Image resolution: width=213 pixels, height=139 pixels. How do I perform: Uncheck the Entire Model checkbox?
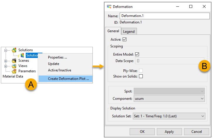click(137, 54)
